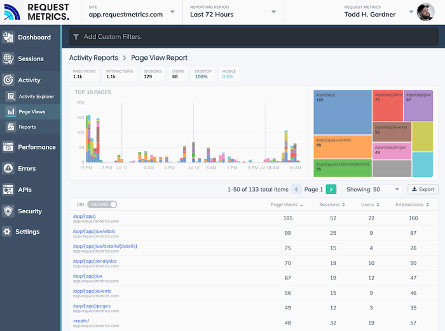The image size is (445, 331).
Task: Click green ux/details treemap tile
Action: pos(343,168)
